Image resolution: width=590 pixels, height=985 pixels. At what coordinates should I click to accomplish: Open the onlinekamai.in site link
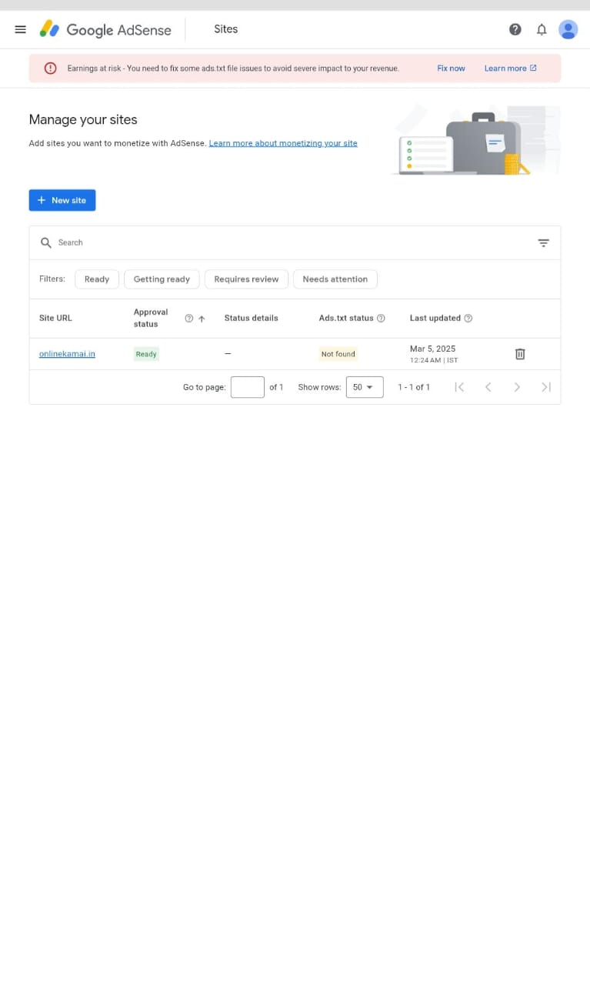(x=67, y=354)
